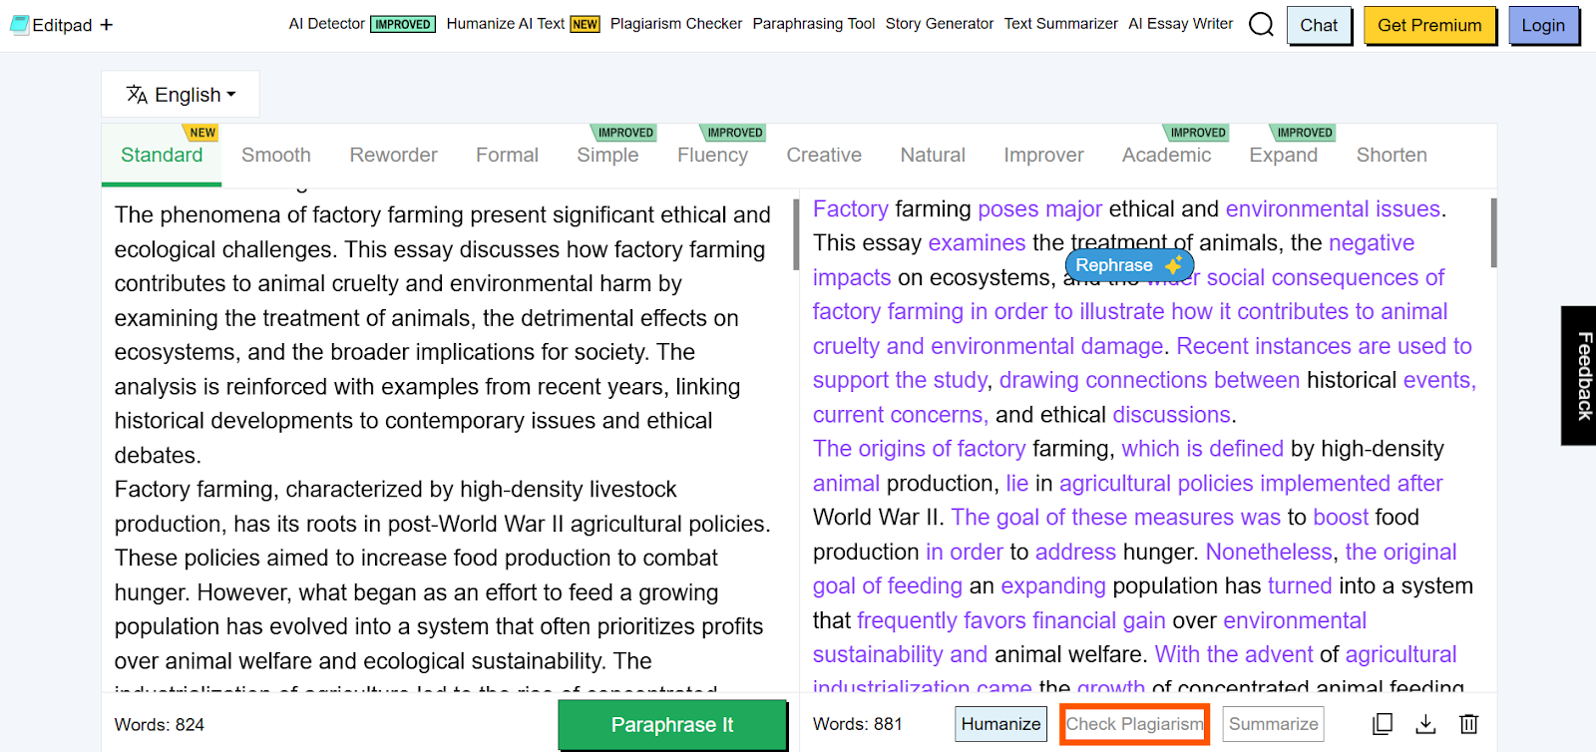Open the English language dropdown
Image resolution: width=1596 pixels, height=752 pixels.
(181, 95)
